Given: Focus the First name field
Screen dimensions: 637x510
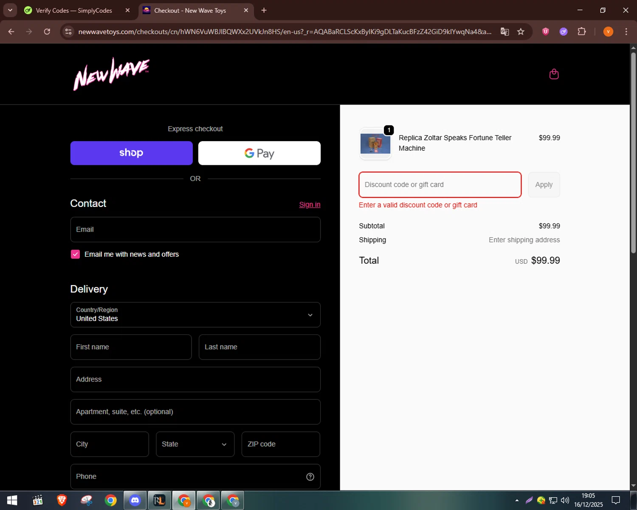Looking at the screenshot, I should 131,347.
